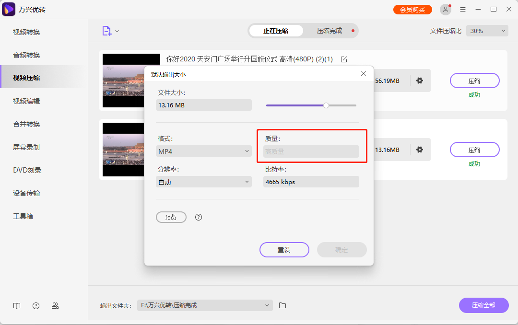Click the pencil edit icon beside the filename
This screenshot has width=518, height=325.
tap(343, 59)
